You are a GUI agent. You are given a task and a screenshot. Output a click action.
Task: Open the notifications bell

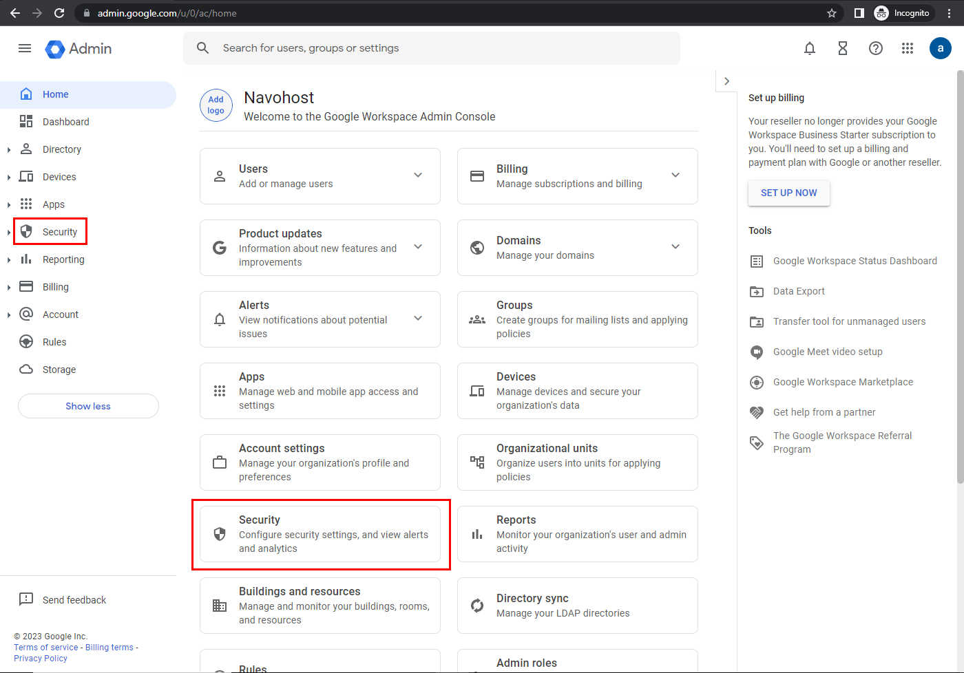pos(810,48)
